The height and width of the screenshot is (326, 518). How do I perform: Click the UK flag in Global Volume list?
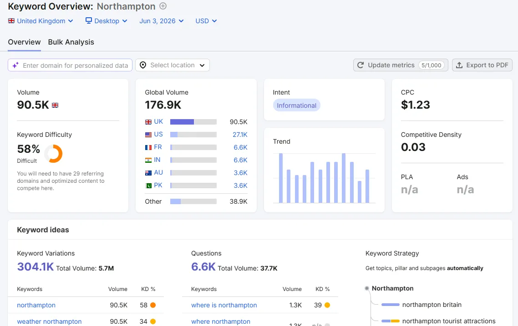click(148, 122)
